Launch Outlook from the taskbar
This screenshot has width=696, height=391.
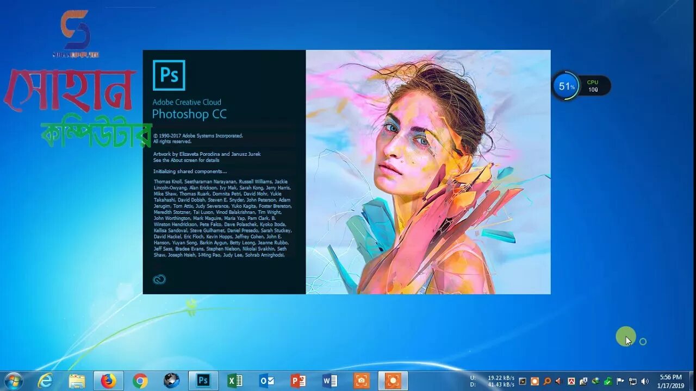click(x=266, y=381)
